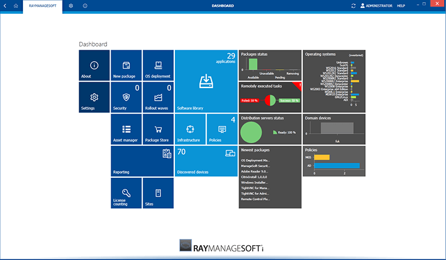The image size is (446, 260).
Task: Select Windows Installer... package
Action: click(x=255, y=183)
